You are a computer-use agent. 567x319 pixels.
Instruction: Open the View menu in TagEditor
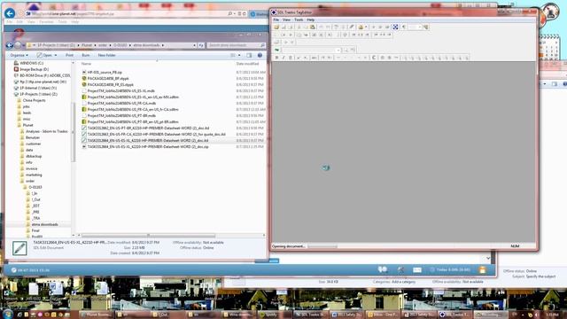[286, 19]
